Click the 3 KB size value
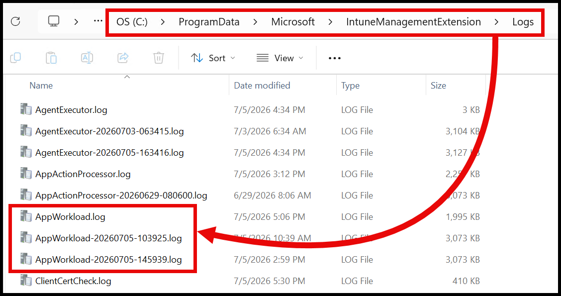 [471, 110]
